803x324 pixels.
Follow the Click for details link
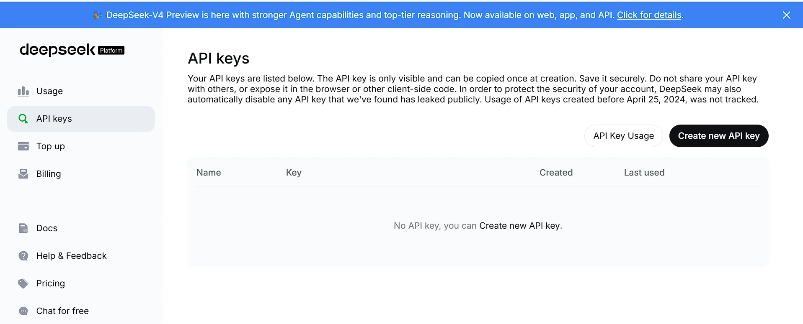(x=649, y=15)
